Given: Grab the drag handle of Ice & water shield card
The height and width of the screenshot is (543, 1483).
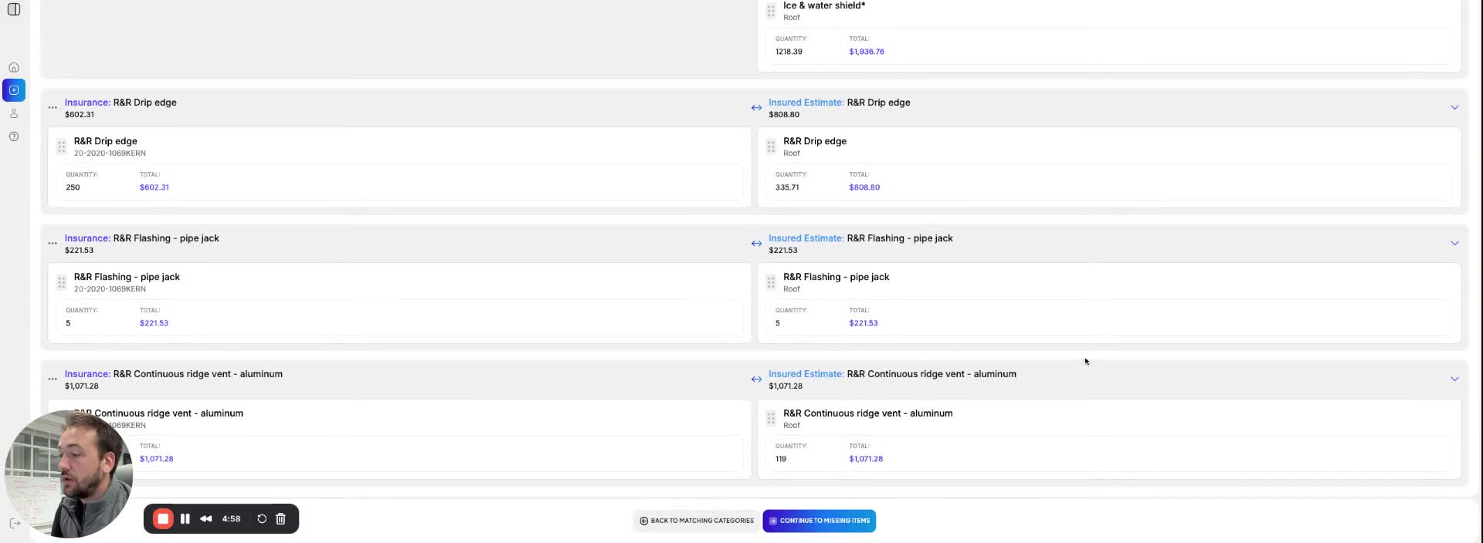Looking at the screenshot, I should pyautogui.click(x=771, y=11).
